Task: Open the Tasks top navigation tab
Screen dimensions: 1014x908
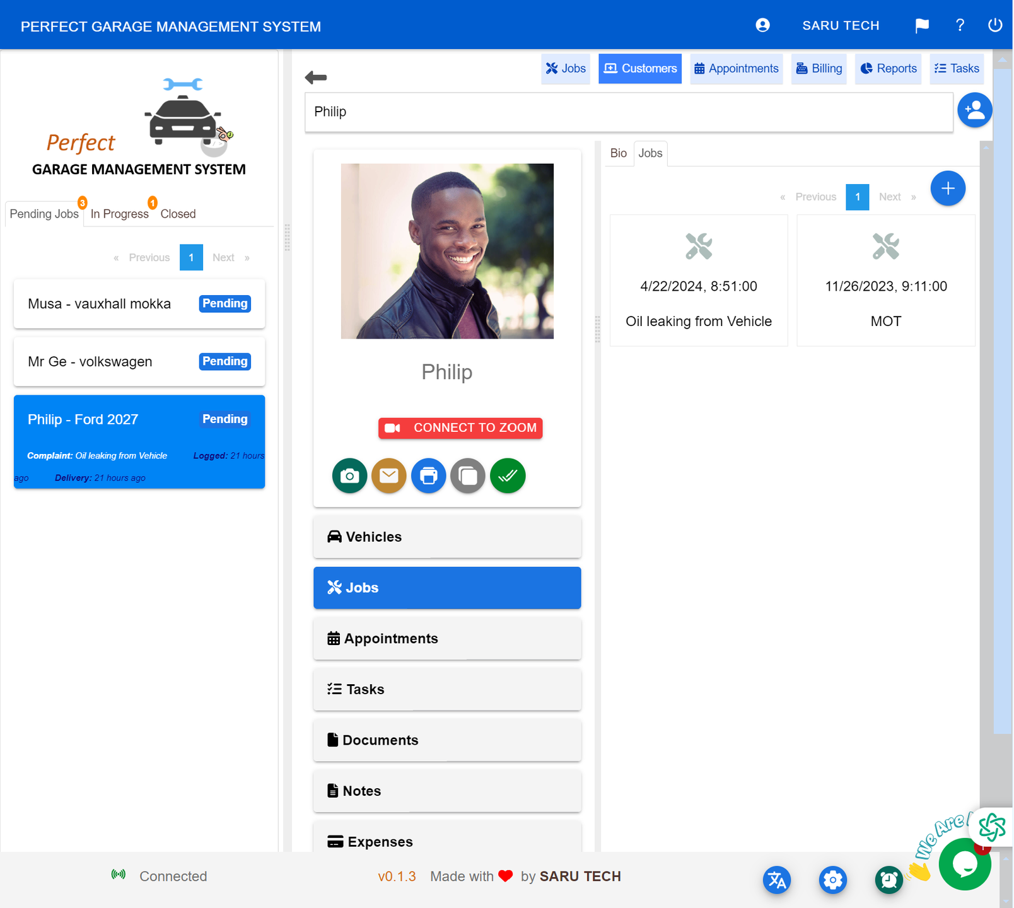Action: pyautogui.click(x=957, y=68)
